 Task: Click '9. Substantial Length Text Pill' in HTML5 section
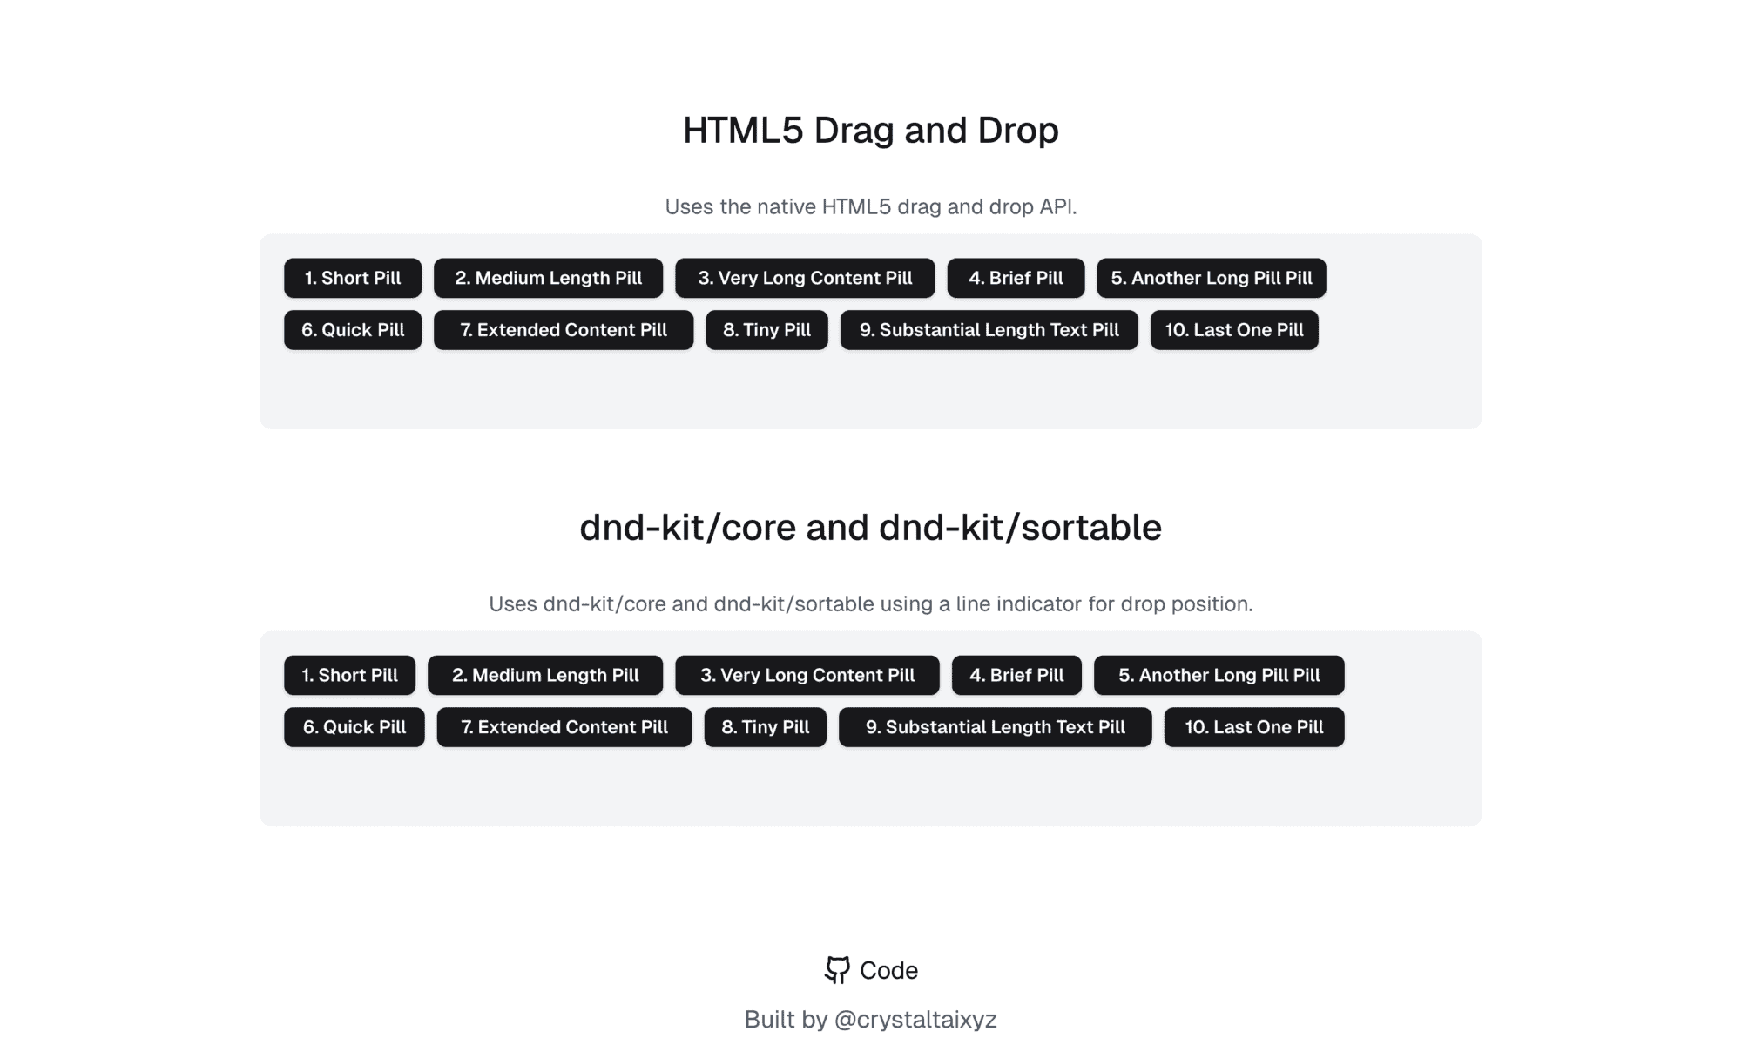point(989,330)
